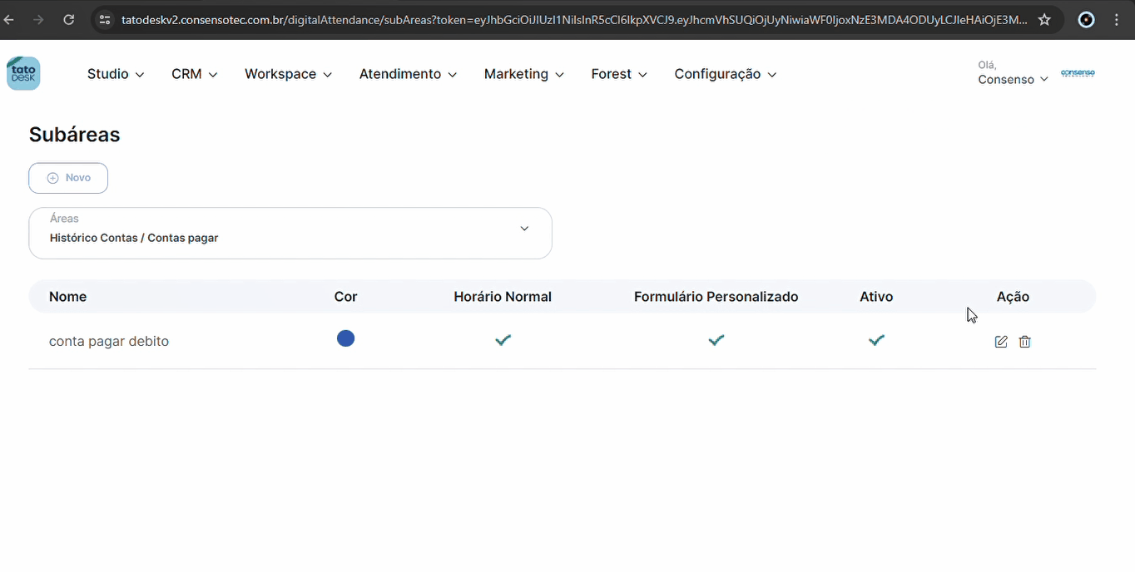Viewport: 1135px width, 572px height.
Task: Toggle the Ativo checkmark for conta pagar debito
Action: (x=876, y=340)
